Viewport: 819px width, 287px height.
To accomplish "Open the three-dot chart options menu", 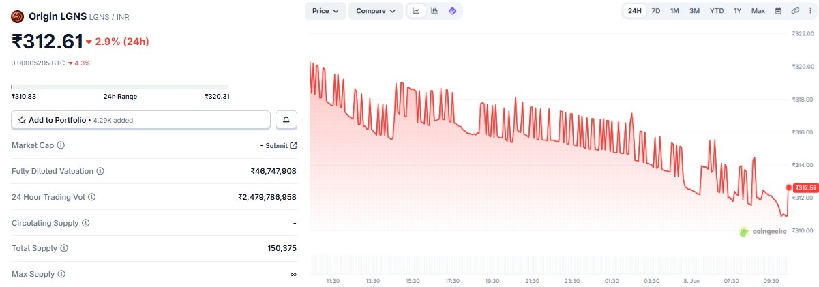I will pos(809,11).
